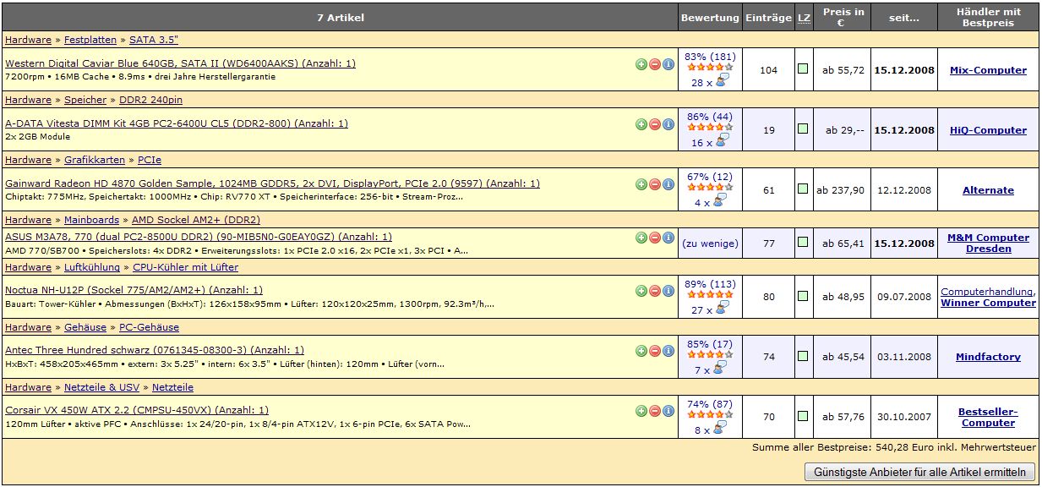Open 86% (44) rating for A-DATA Vitesta

tap(710, 117)
